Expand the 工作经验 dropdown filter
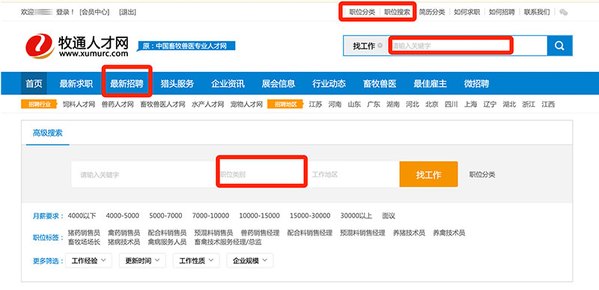The height and width of the screenshot is (290, 599). click(x=88, y=261)
